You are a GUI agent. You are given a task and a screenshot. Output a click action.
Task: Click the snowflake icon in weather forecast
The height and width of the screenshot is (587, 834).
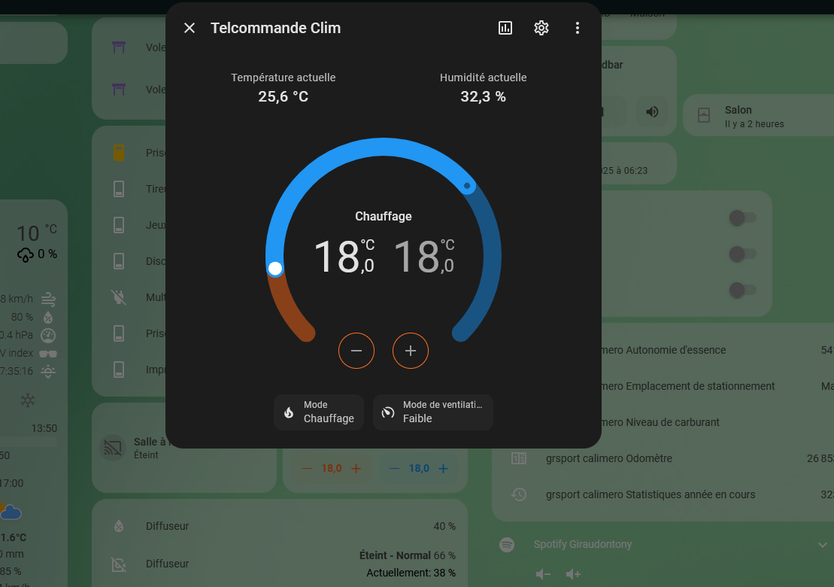click(x=28, y=401)
